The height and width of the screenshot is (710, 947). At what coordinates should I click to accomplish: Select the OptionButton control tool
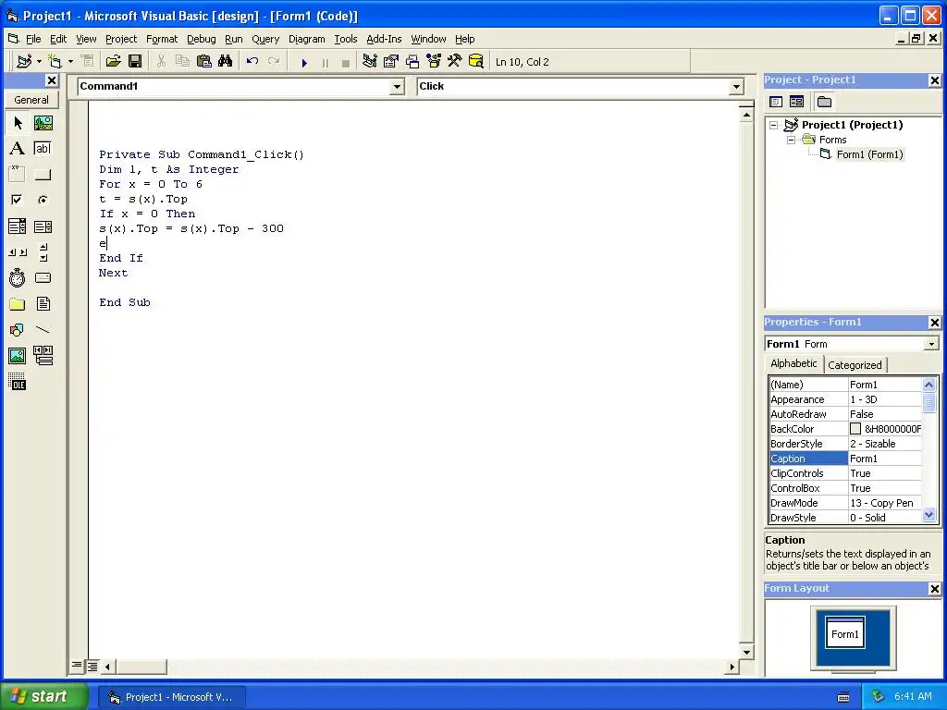(43, 200)
